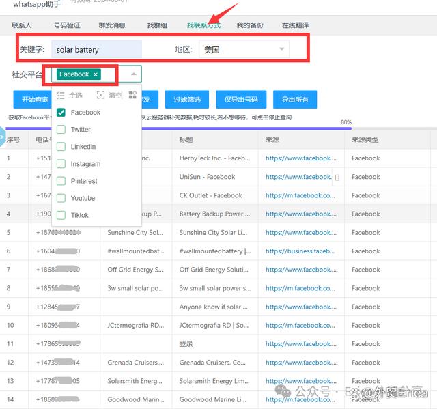Click the copy icon beside UniSun link
Screen dimensions: 437x409
(x=337, y=178)
